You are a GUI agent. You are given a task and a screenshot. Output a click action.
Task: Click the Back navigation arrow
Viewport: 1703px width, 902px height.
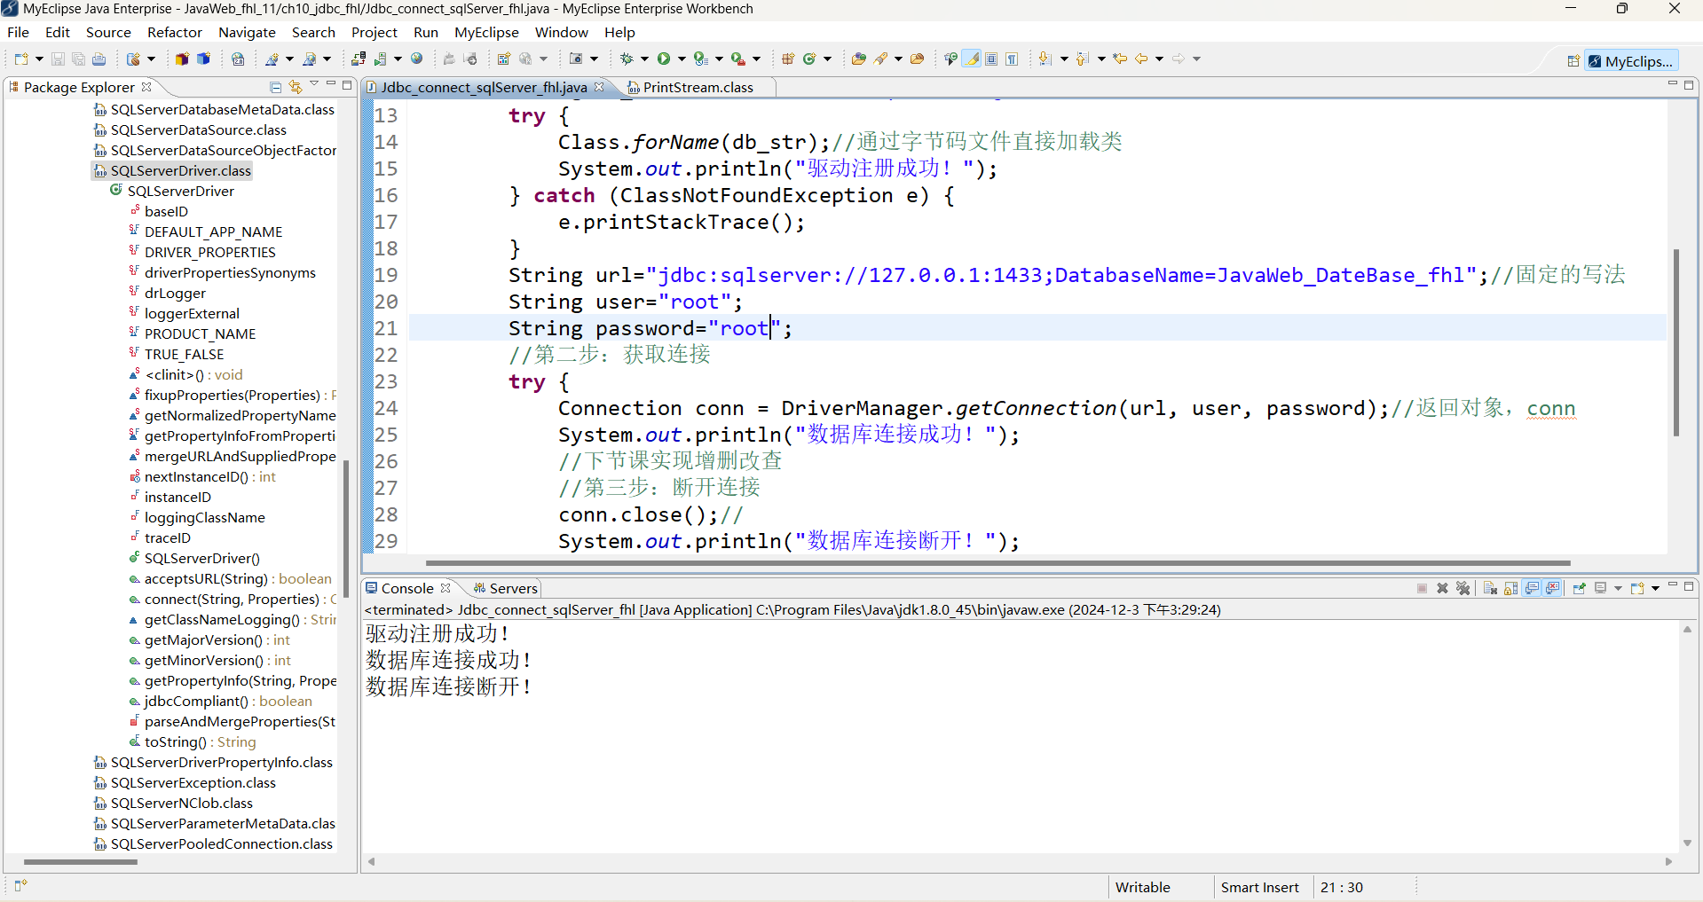[1141, 59]
